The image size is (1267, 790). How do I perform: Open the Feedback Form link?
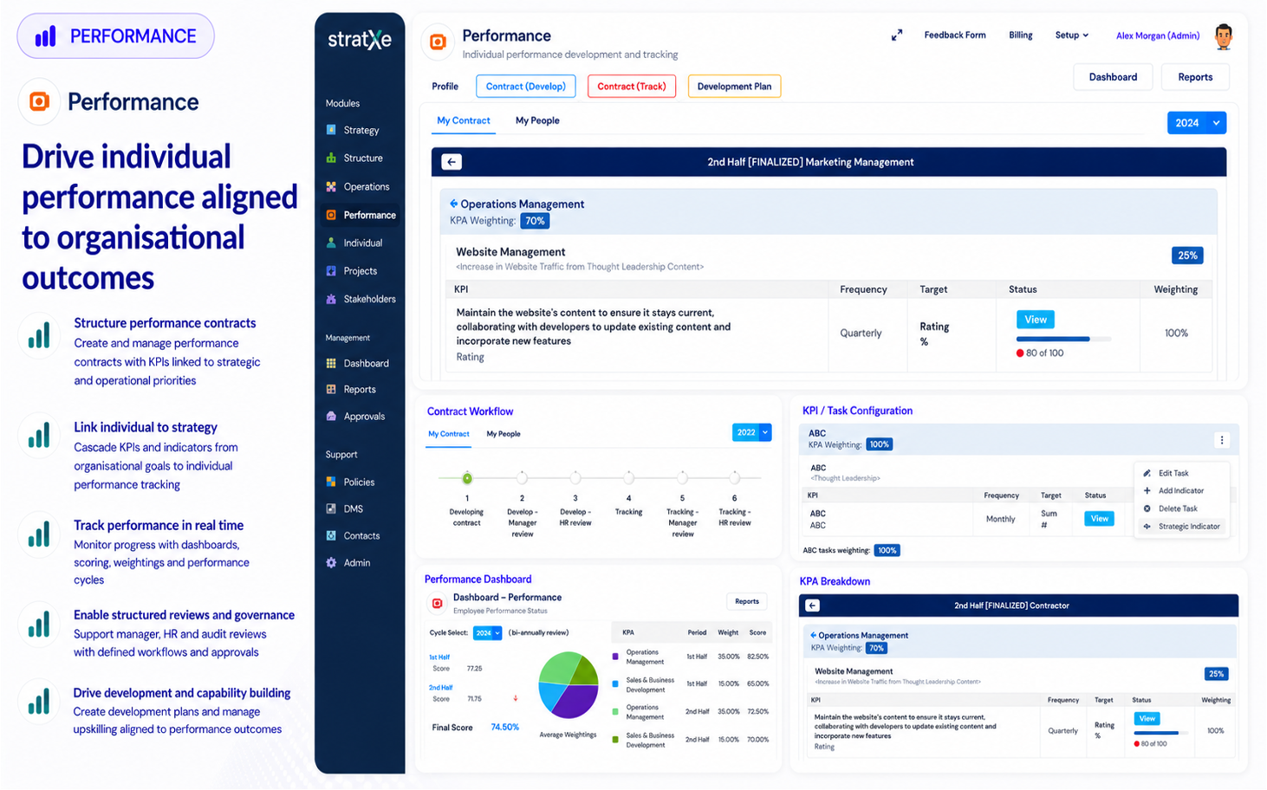[954, 36]
